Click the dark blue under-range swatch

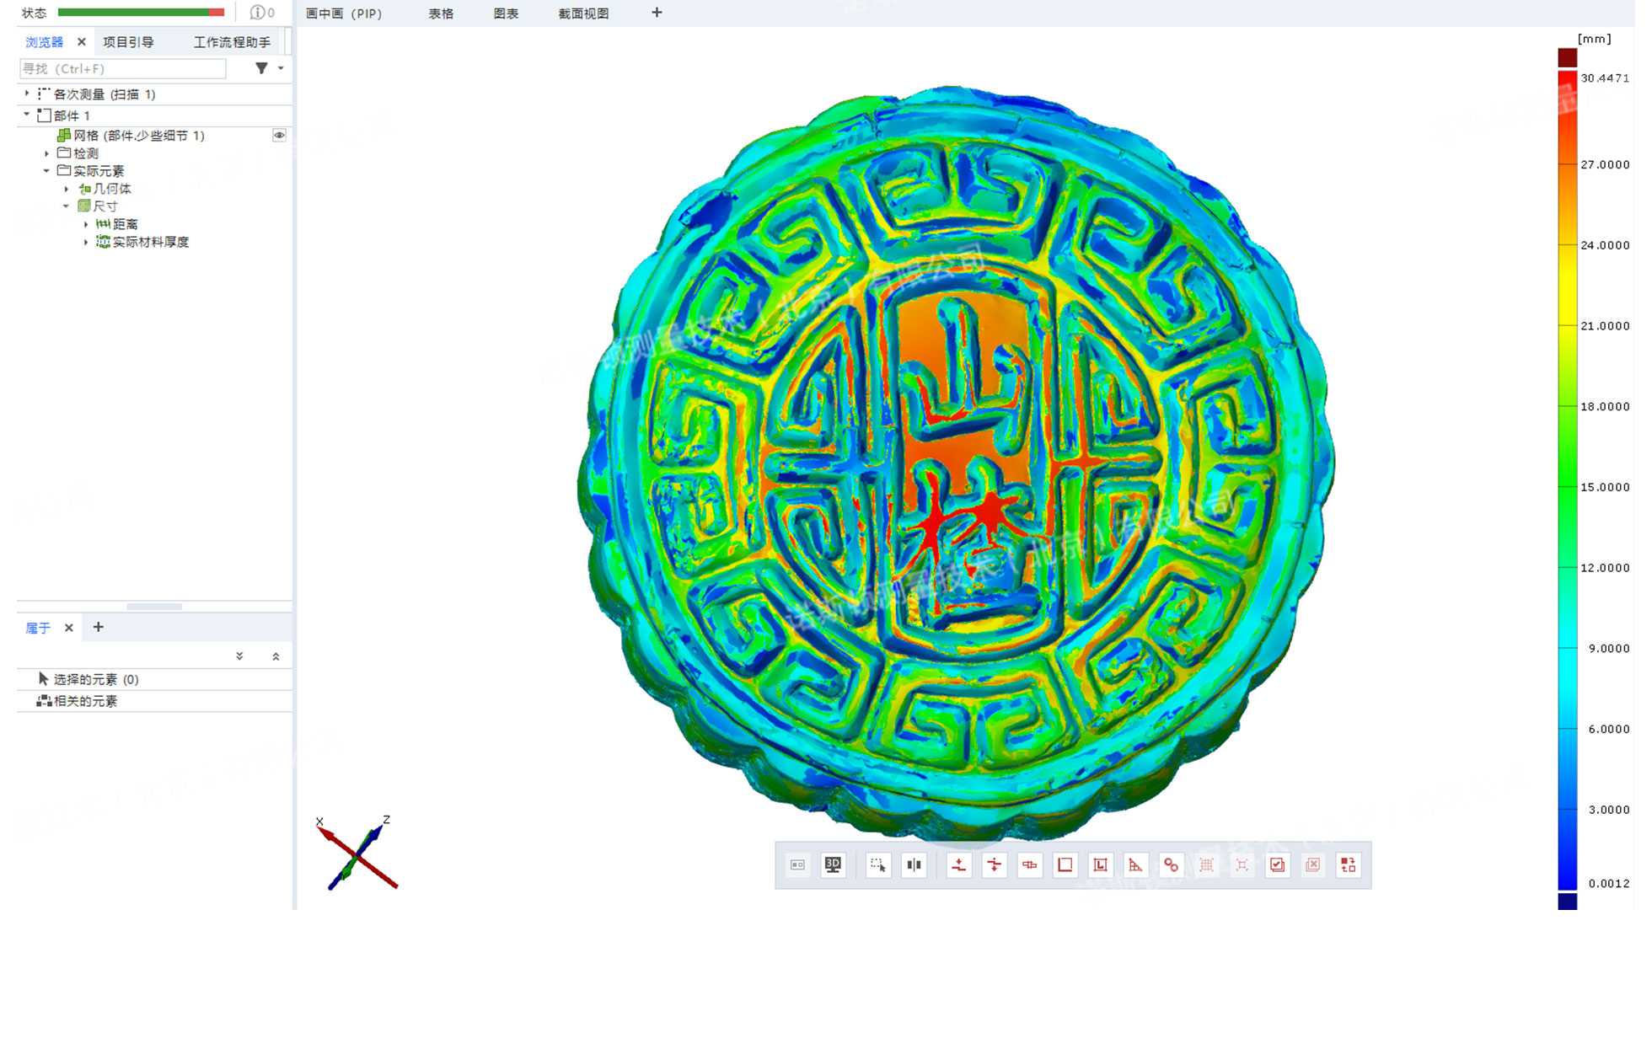[x=1567, y=901]
